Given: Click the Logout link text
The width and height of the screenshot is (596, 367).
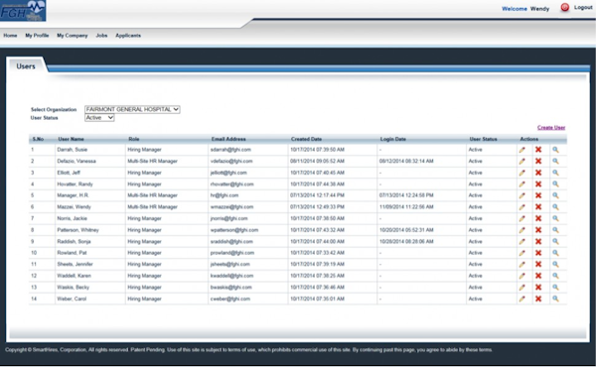Looking at the screenshot, I should tap(583, 7).
